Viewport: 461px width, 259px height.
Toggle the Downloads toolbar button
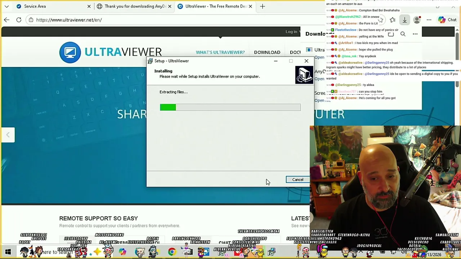(x=404, y=20)
